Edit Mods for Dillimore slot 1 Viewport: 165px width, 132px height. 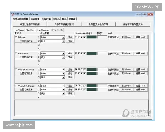(141, 37)
